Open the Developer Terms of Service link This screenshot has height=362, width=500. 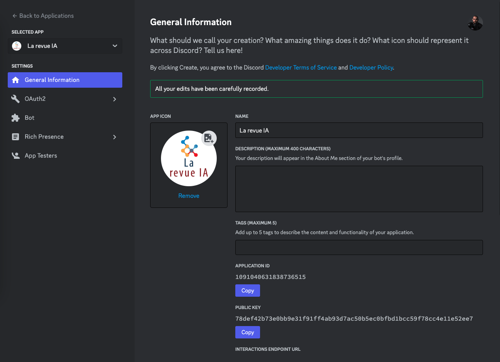point(301,67)
